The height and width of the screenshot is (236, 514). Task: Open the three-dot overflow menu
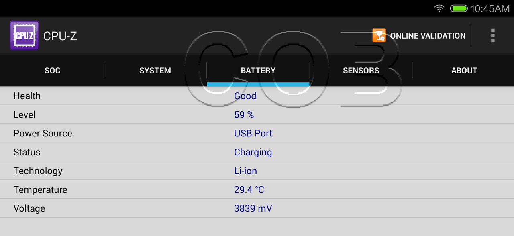tap(493, 36)
